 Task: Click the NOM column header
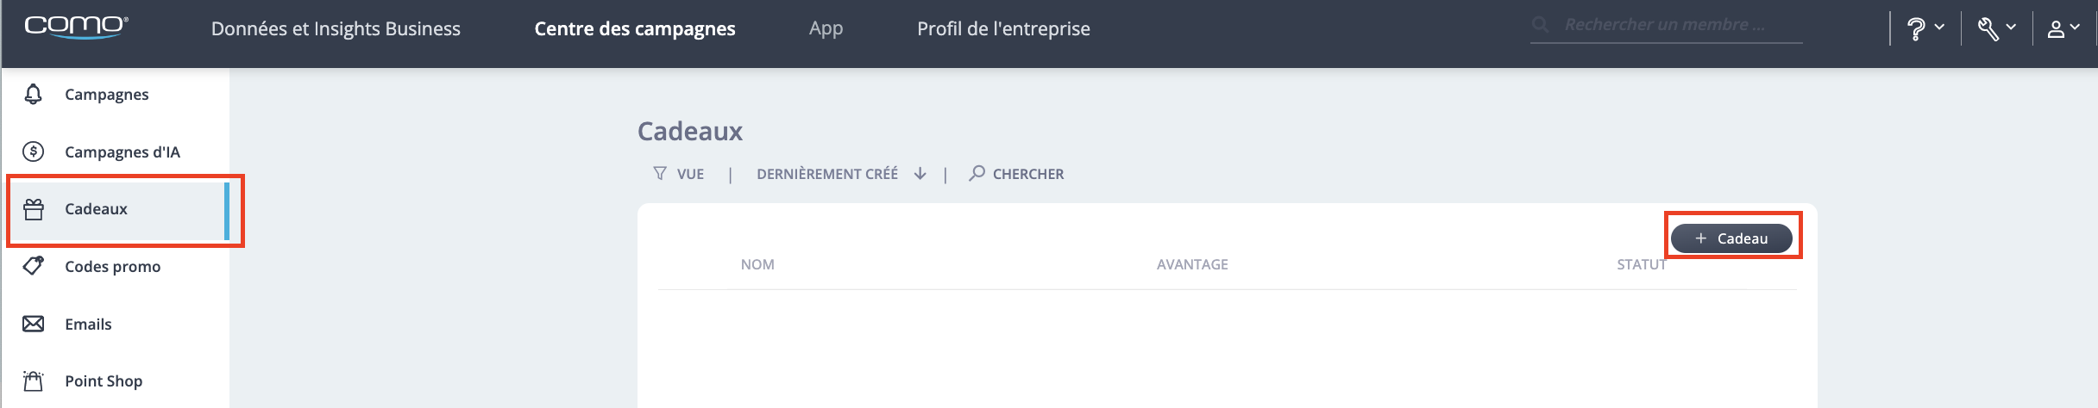tap(757, 264)
